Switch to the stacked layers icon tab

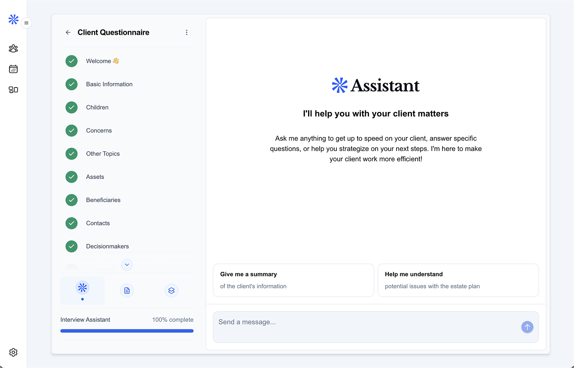coord(171,290)
